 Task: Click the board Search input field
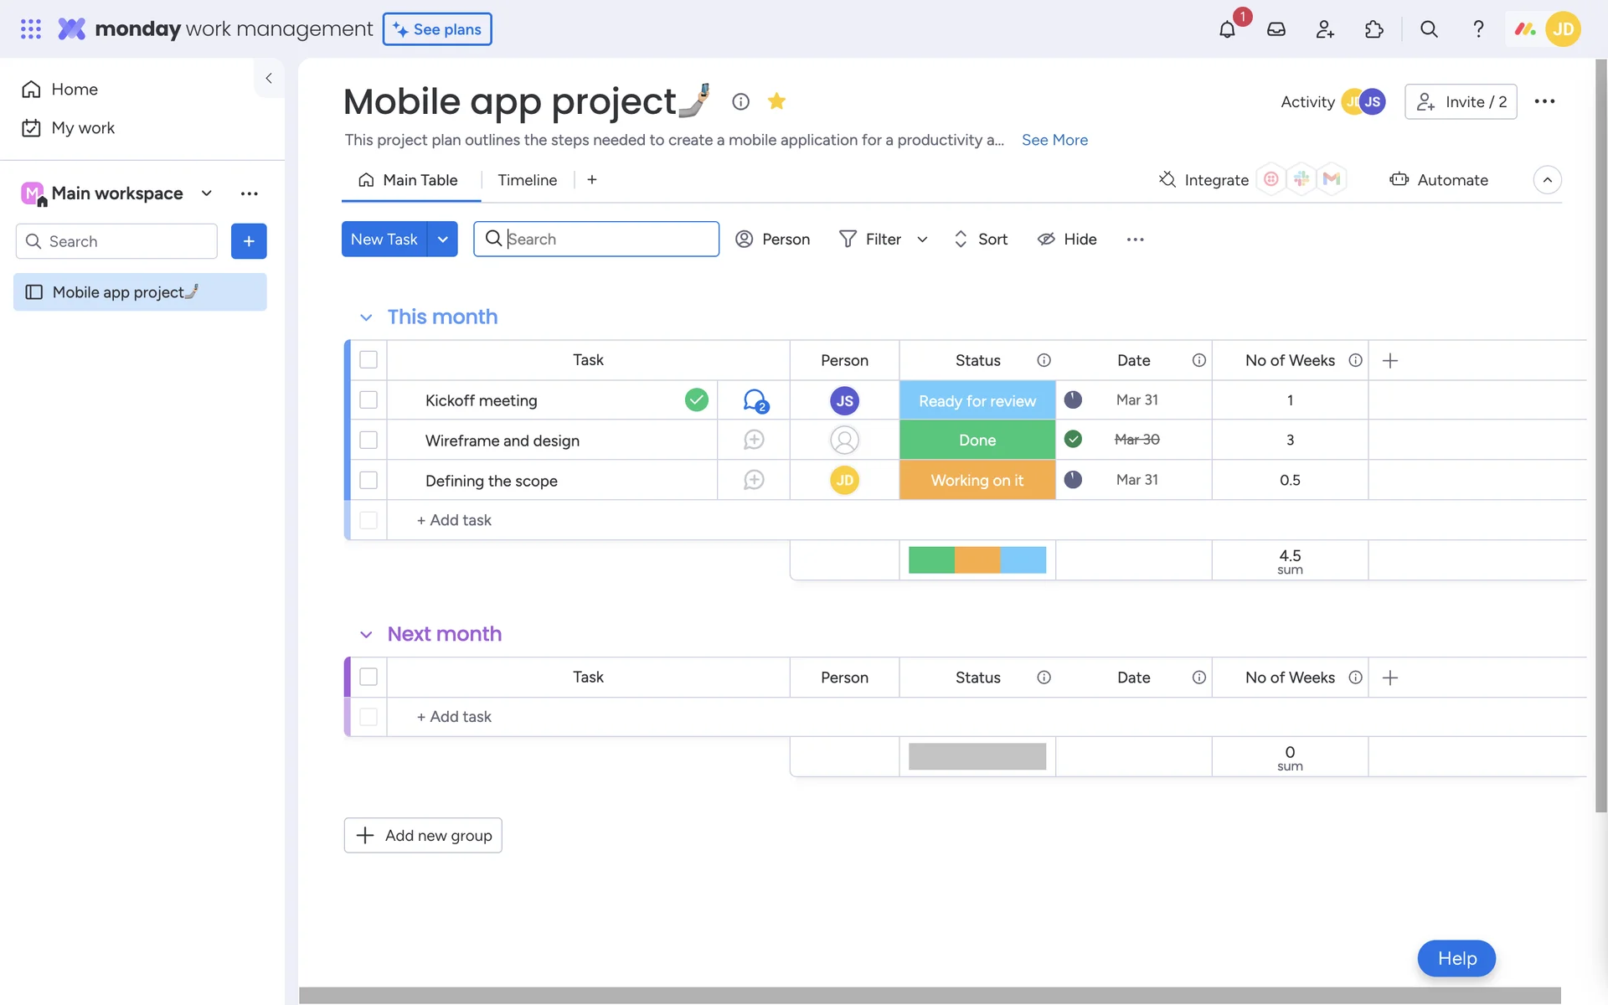607,240
